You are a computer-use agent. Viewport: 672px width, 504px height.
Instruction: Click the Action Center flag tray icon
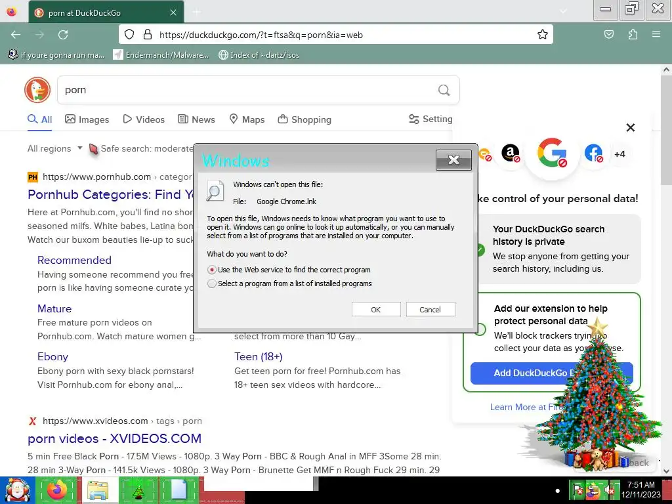[578, 490]
